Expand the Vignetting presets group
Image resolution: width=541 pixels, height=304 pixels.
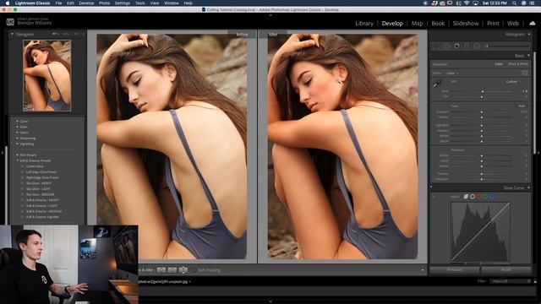click(17, 144)
